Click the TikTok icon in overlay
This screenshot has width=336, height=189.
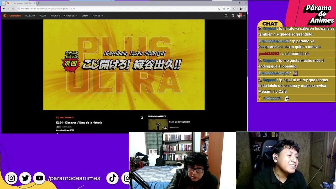pos(113,178)
